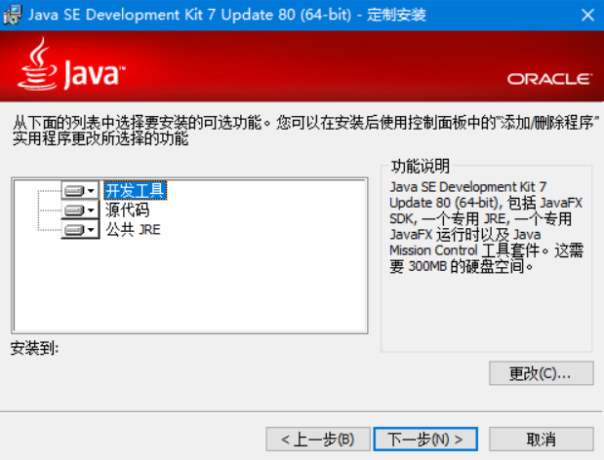The image size is (604, 460).
Task: Click the ORACLE logo in banner
Action: (549, 79)
